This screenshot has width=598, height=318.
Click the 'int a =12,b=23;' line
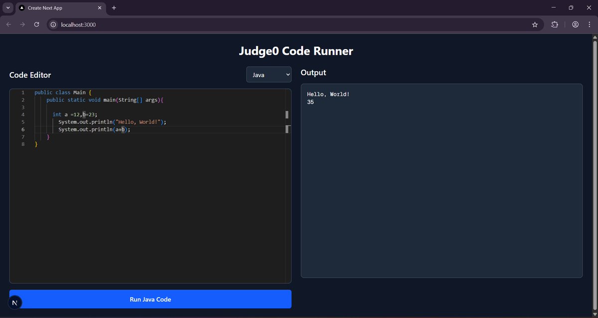(x=75, y=114)
